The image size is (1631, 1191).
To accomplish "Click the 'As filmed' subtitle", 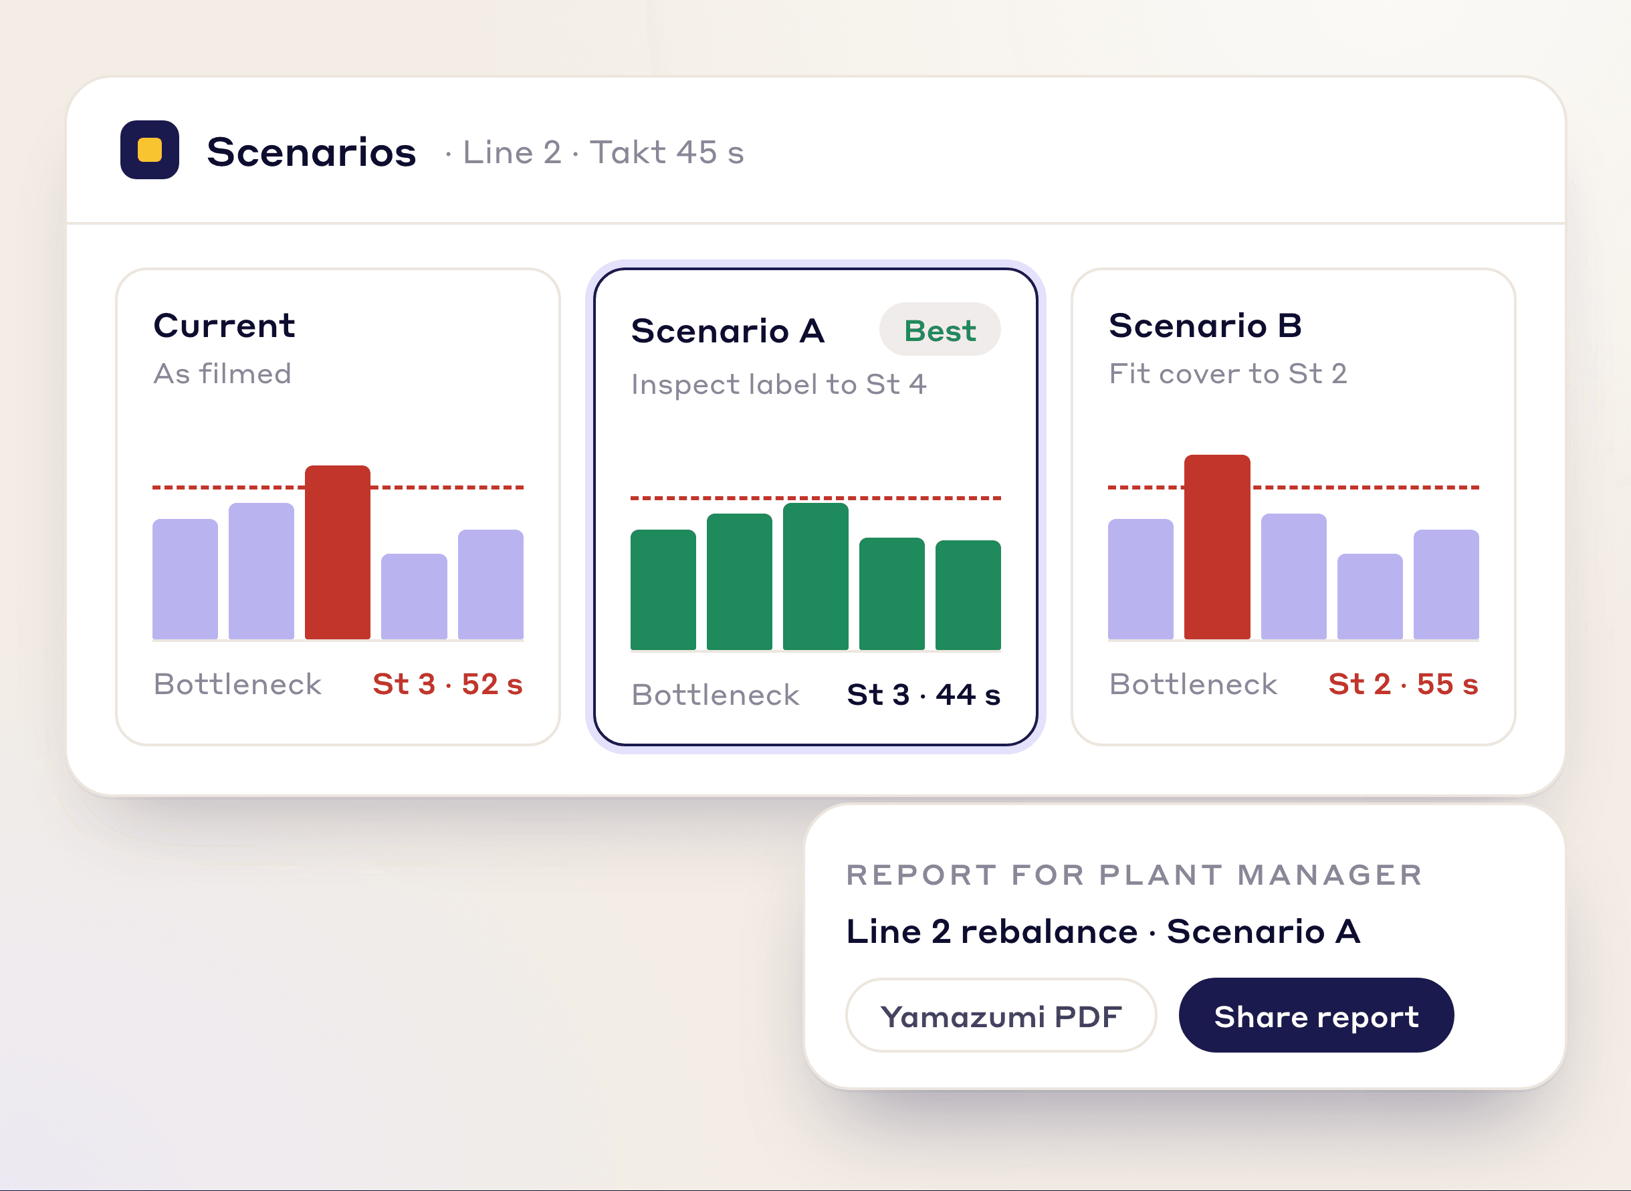I will (x=223, y=373).
